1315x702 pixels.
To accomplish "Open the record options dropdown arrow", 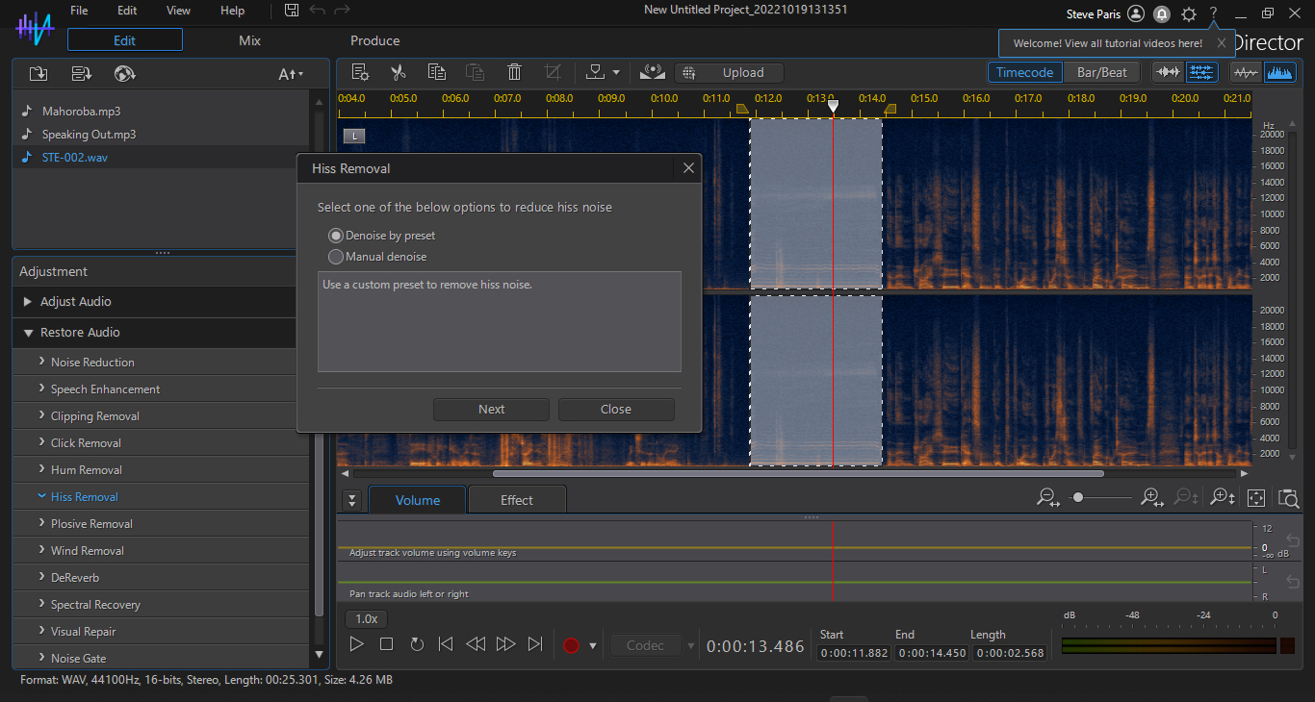I will [593, 645].
